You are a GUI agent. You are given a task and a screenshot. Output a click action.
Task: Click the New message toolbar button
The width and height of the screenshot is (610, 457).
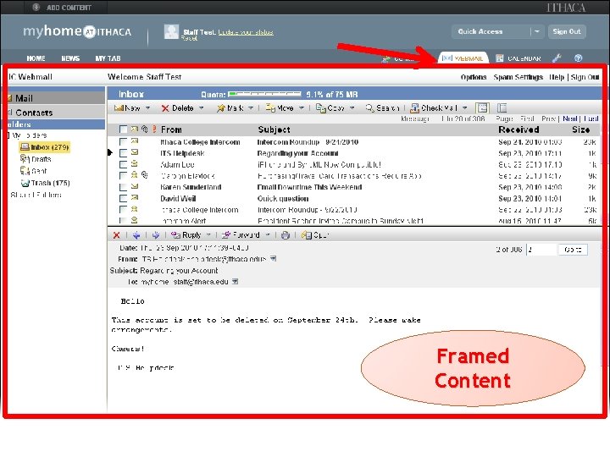point(127,108)
